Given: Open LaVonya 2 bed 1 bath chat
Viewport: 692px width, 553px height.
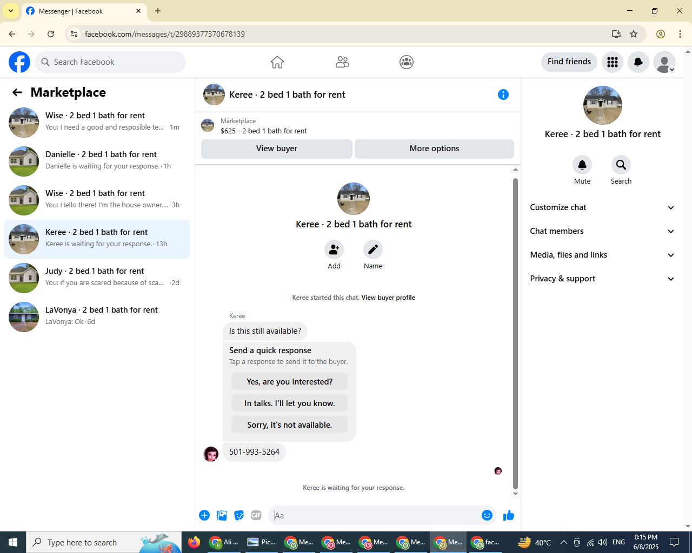Looking at the screenshot, I should click(x=97, y=317).
